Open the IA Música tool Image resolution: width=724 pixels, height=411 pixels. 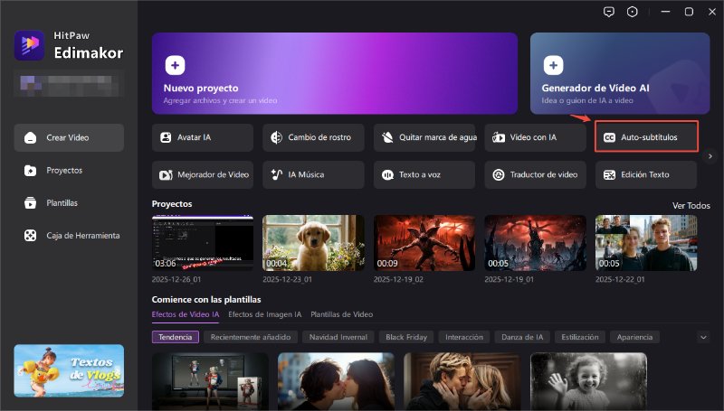pyautogui.click(x=313, y=174)
